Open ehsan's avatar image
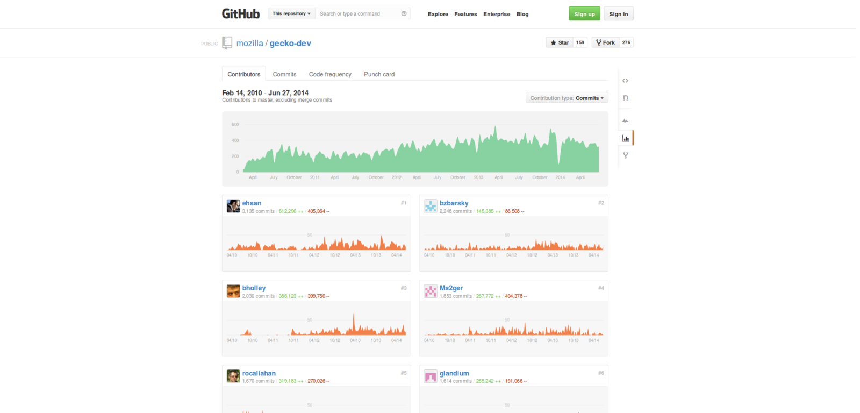Image resolution: width=860 pixels, height=413 pixels. tap(233, 206)
